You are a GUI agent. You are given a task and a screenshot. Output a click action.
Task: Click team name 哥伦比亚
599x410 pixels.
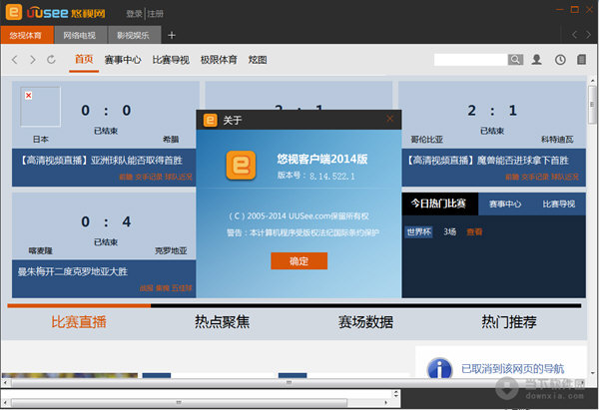pos(426,140)
